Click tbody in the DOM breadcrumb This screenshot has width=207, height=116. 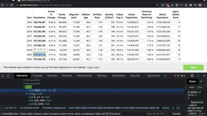(166, 108)
